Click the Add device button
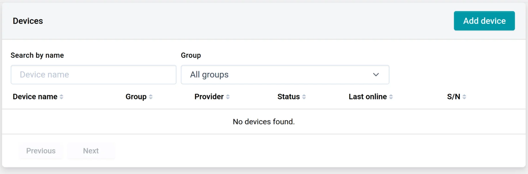528x174 pixels. click(484, 21)
